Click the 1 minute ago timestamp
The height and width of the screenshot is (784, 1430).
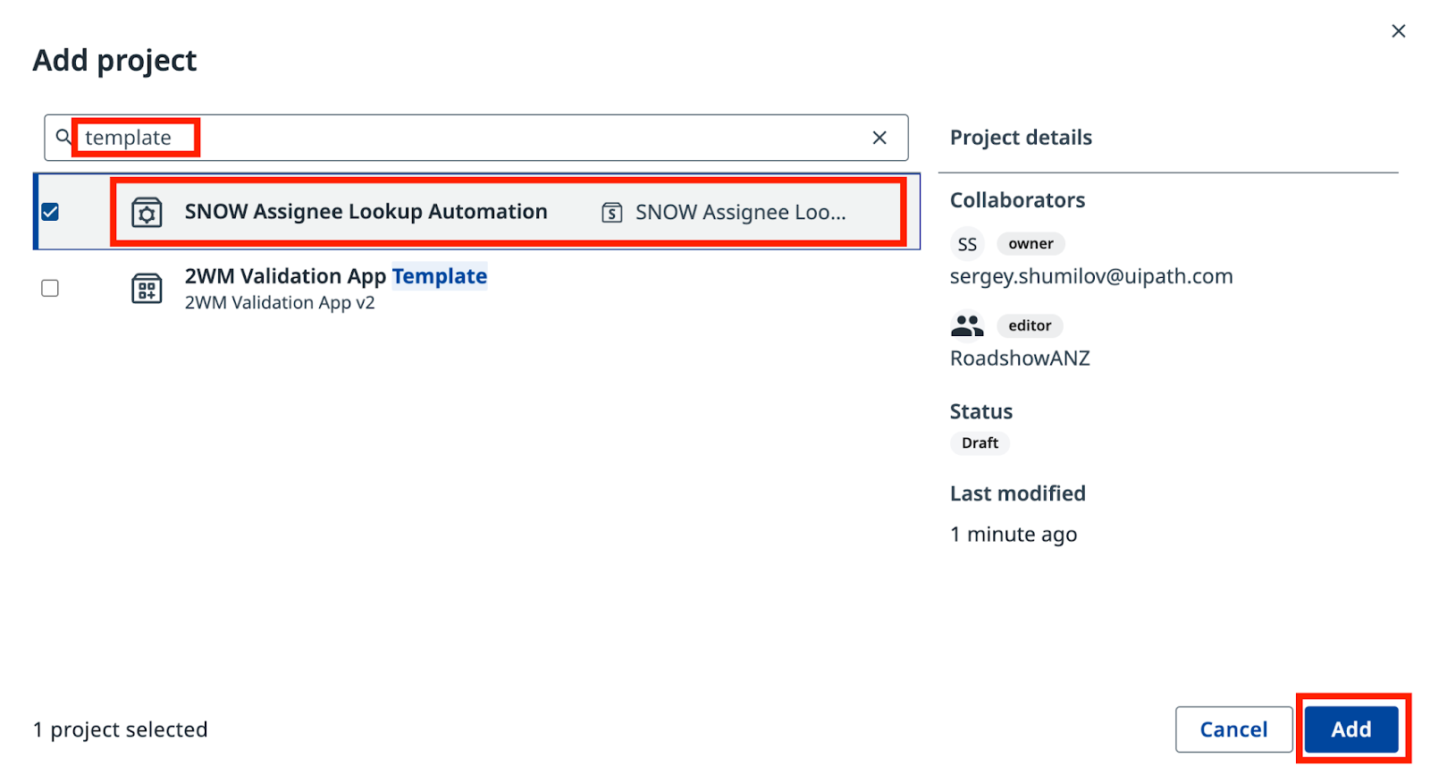point(1014,535)
